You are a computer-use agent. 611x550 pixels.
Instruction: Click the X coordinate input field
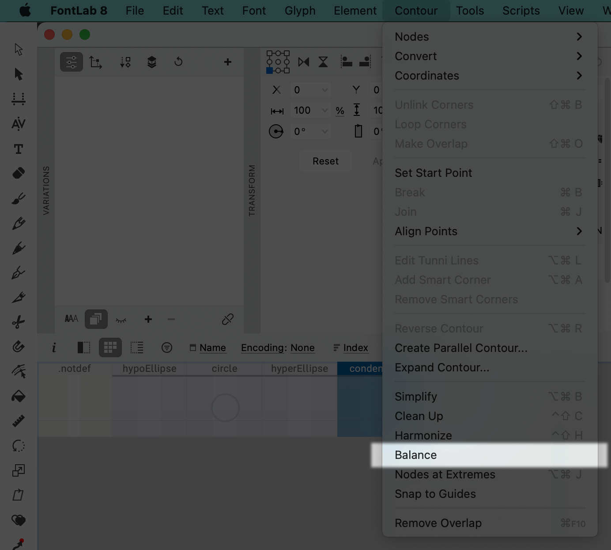[310, 90]
